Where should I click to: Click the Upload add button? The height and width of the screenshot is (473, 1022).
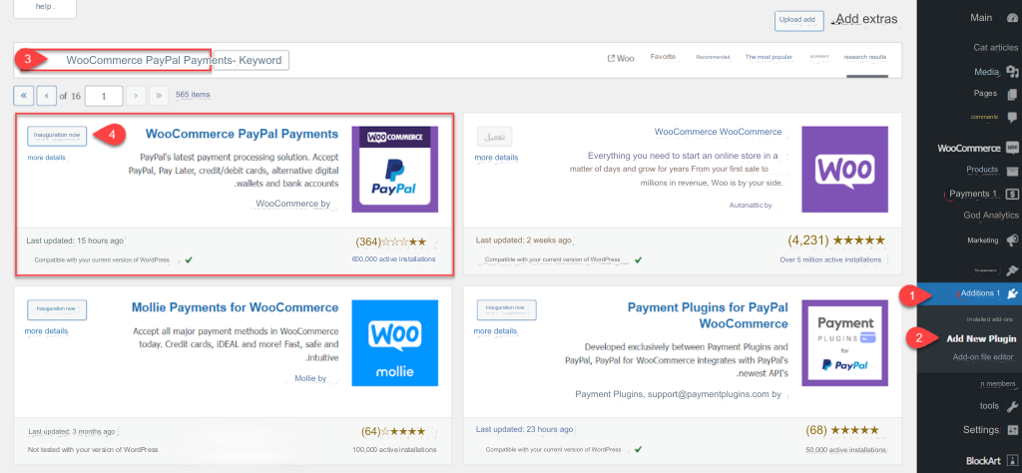[x=799, y=20]
